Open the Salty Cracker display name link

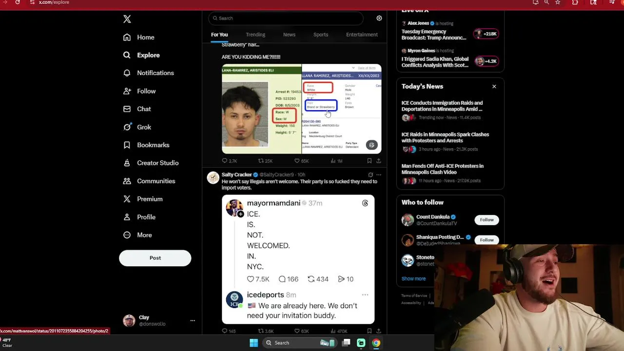tap(236, 175)
